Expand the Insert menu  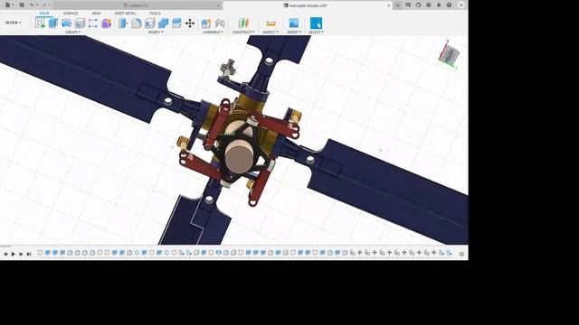(294, 32)
